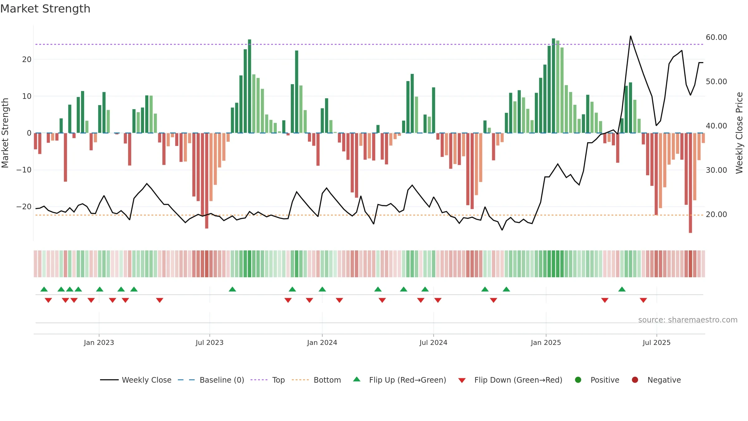The width and height of the screenshot is (748, 421).
Task: Toggle the Negative legend entry
Action: click(656, 380)
